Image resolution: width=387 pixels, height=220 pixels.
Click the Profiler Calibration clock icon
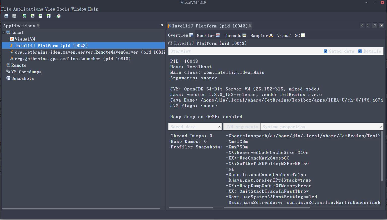(59, 16)
